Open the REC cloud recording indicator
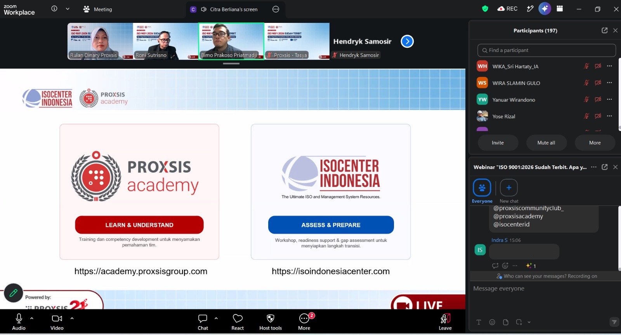 pos(507,9)
